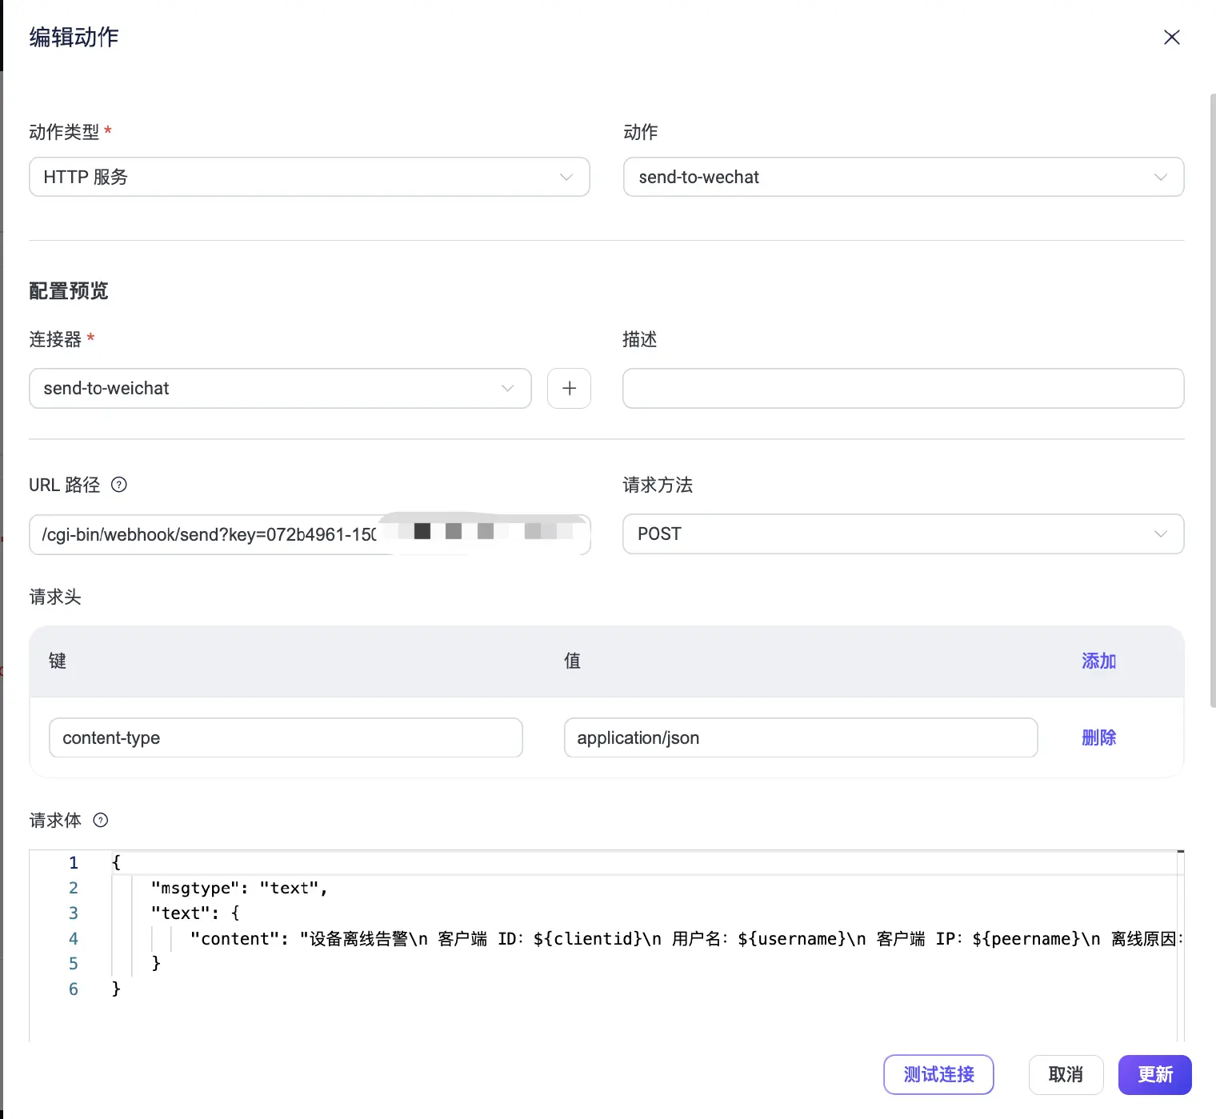Open the 动作类型 HTTP 服务 dropdown
Screen dimensions: 1216x1119
coord(309,177)
